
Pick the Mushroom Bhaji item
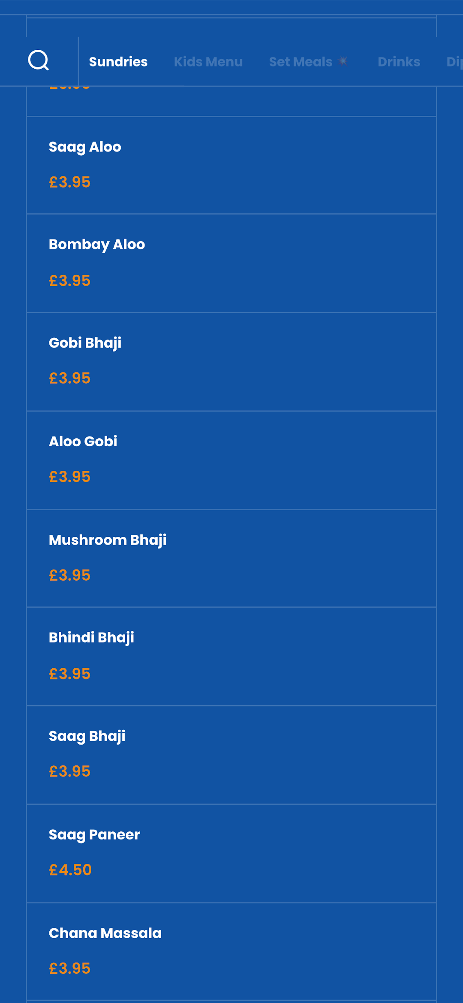(x=231, y=558)
